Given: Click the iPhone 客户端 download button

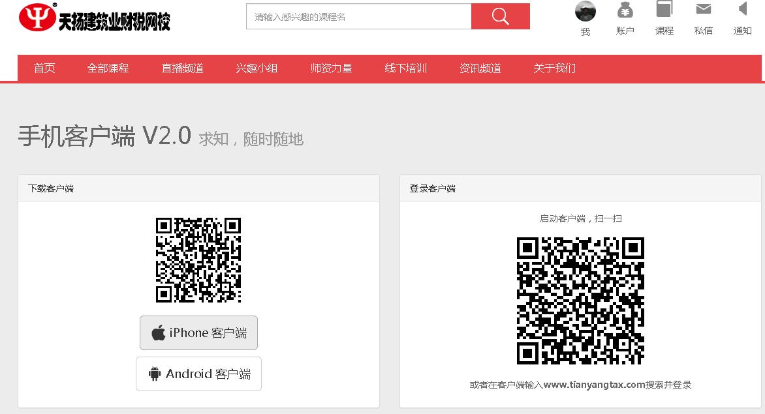Looking at the screenshot, I should pyautogui.click(x=198, y=333).
